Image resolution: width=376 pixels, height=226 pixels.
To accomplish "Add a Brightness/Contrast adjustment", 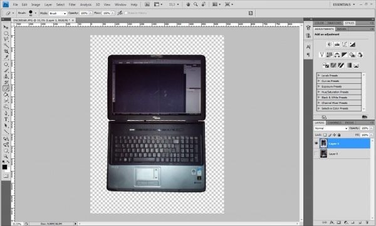I will click(x=329, y=44).
